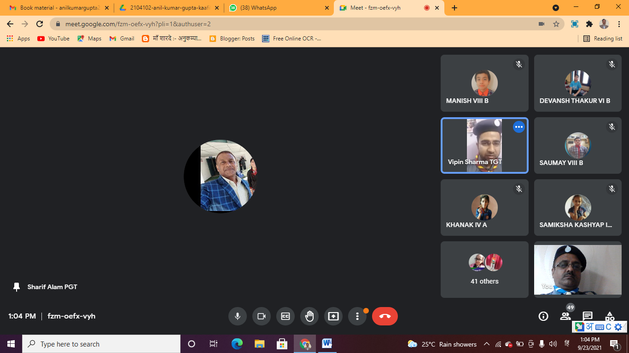Reload the Meet page
This screenshot has width=629, height=353.
click(x=40, y=24)
